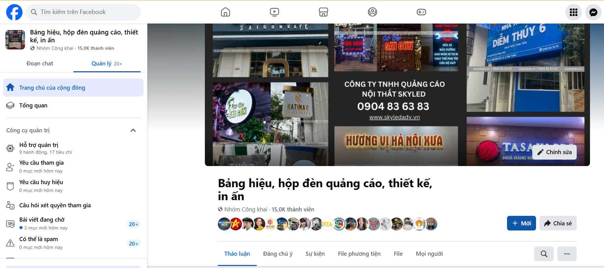Viewport: 604px width, 268px height.
Task: Select the 'Mọi người' tab
Action: 429,254
